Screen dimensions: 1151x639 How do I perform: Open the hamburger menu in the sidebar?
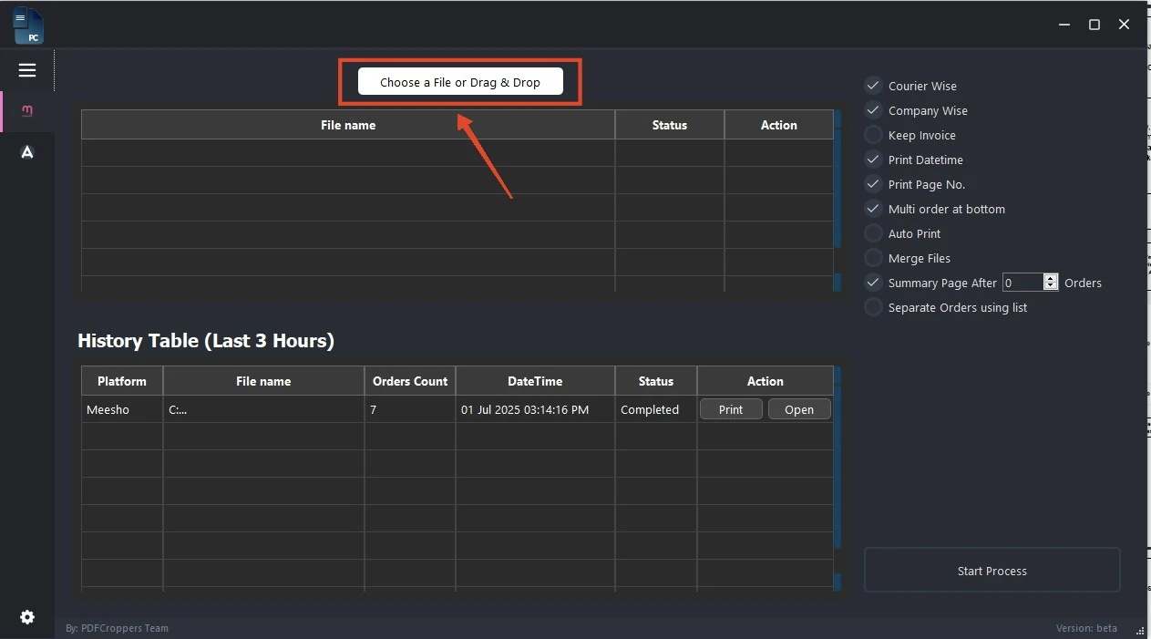click(x=27, y=70)
